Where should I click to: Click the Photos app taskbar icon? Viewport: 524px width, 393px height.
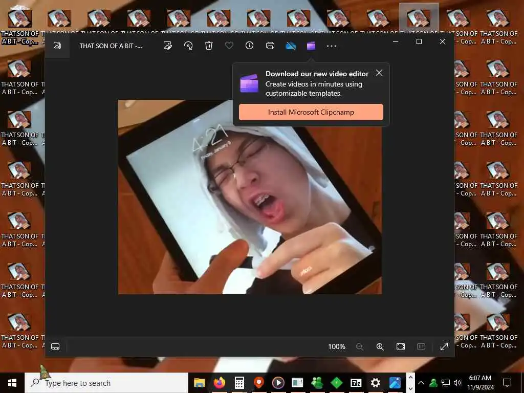click(x=395, y=383)
